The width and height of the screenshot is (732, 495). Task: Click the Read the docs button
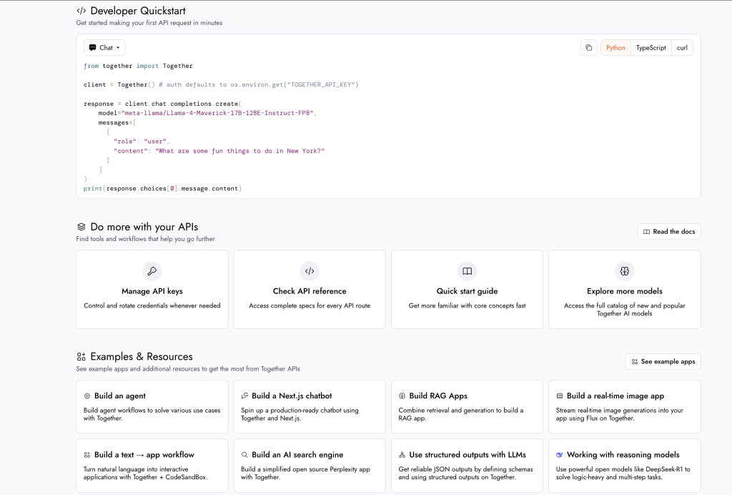[669, 232]
